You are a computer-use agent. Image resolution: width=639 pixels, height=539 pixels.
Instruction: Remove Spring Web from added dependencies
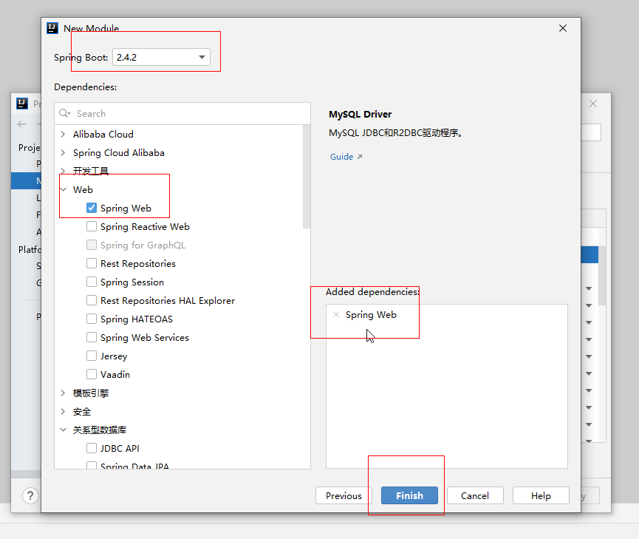click(x=336, y=314)
